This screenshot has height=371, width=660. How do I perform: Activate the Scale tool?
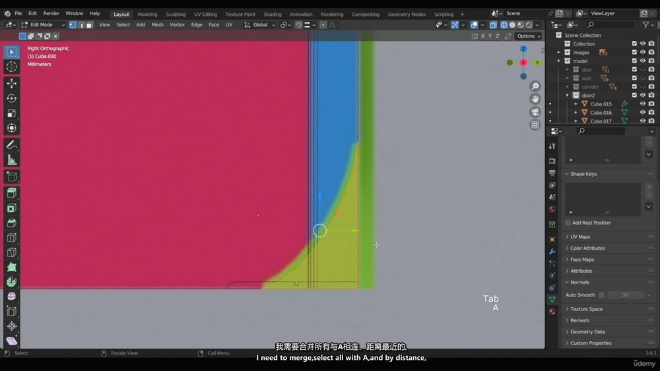[11, 113]
